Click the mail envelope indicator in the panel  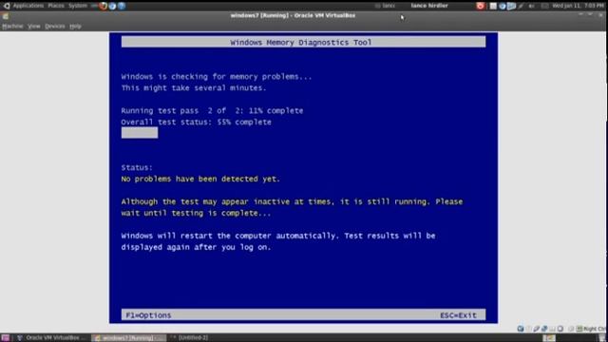544,6
